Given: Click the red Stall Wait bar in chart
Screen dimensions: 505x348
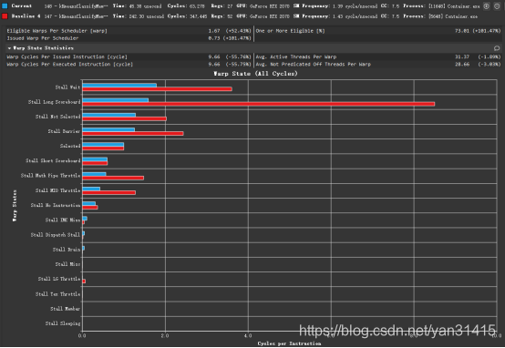Looking at the screenshot, I should [x=157, y=89].
